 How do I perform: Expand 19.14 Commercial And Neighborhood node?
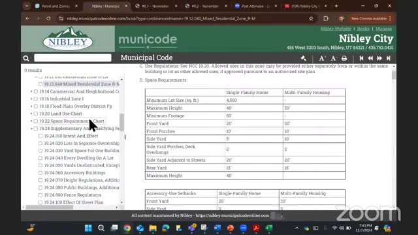coord(31,91)
